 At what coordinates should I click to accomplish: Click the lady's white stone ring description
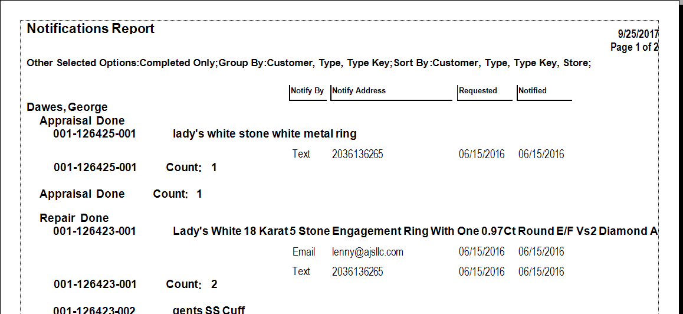(264, 134)
